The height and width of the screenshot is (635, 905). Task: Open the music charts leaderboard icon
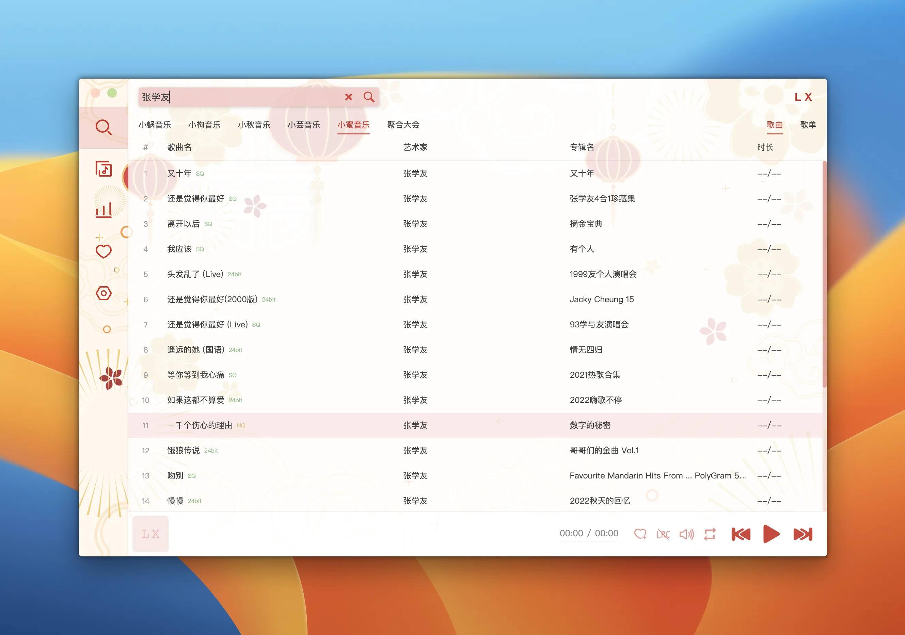tap(104, 210)
